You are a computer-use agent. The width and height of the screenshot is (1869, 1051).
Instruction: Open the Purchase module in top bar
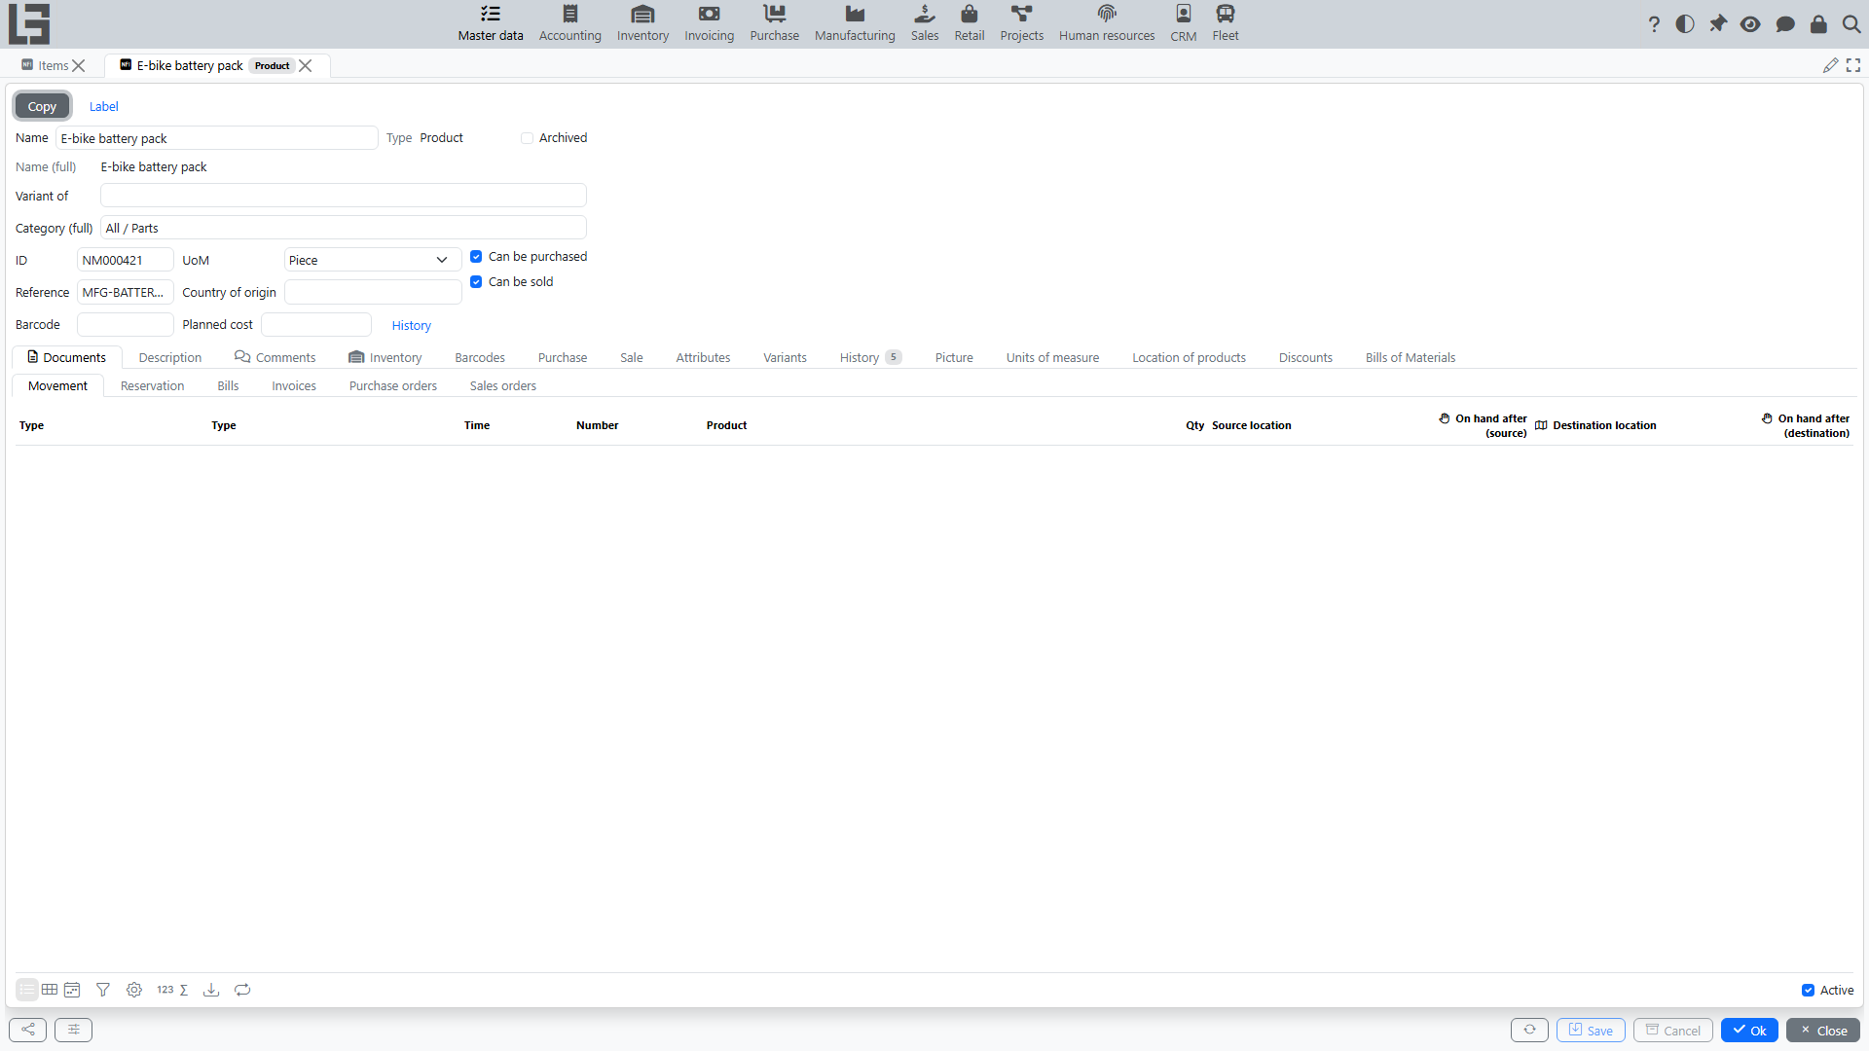(774, 23)
